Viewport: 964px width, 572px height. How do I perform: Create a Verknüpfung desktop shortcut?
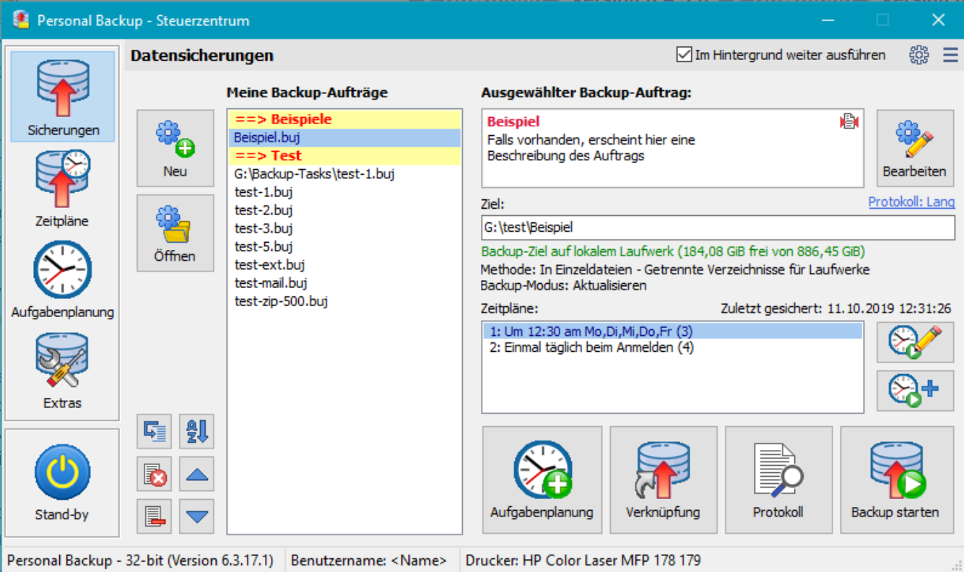click(663, 480)
